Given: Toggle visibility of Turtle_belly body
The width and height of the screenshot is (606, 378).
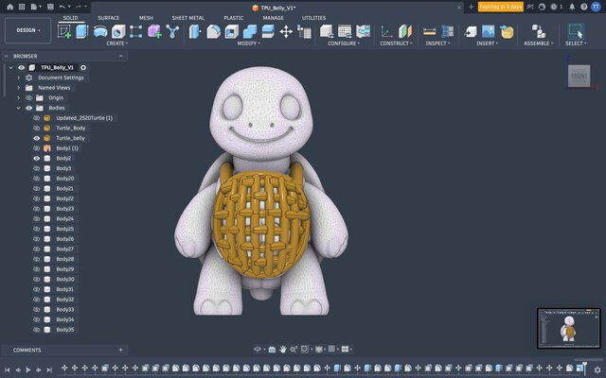Looking at the screenshot, I should coord(37,138).
